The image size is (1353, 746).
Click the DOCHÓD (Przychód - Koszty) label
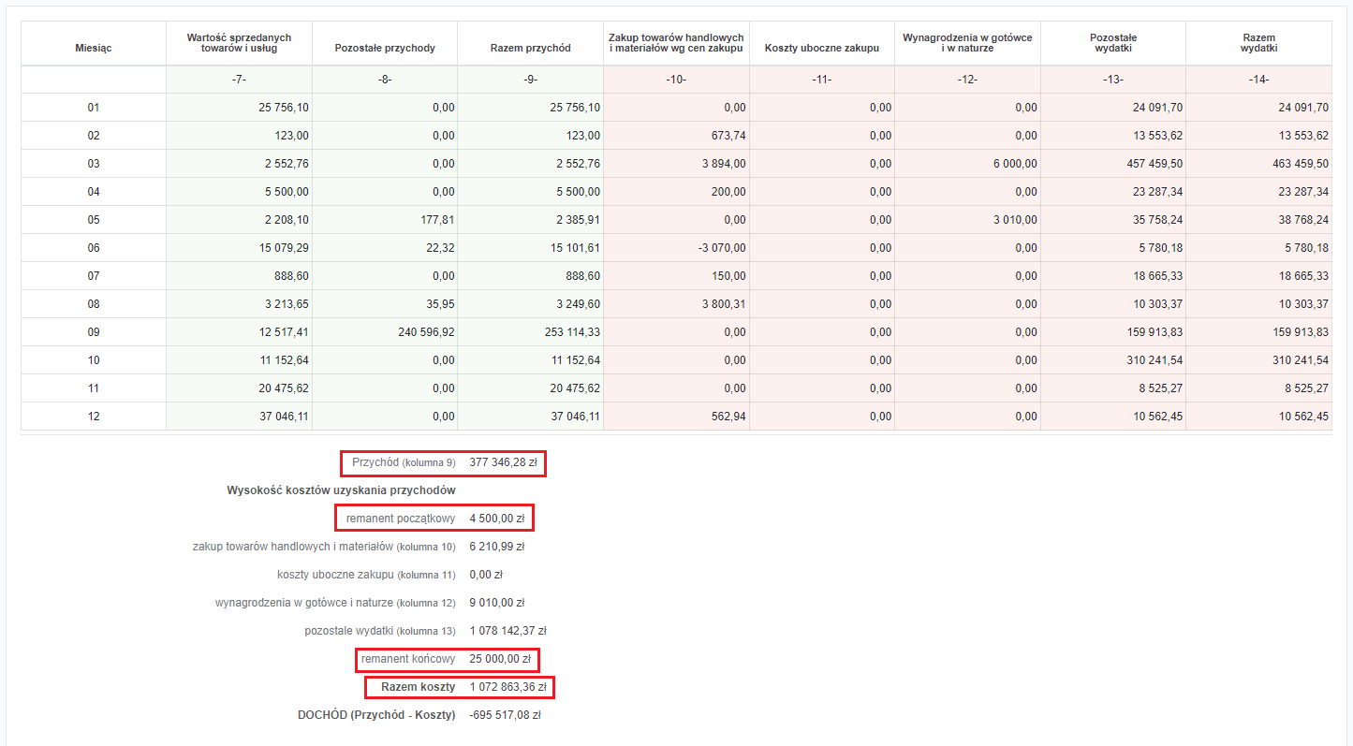click(x=376, y=715)
